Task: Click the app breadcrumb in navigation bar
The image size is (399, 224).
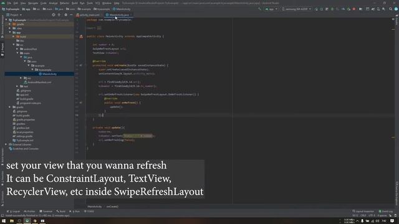Action: tap(26, 9)
